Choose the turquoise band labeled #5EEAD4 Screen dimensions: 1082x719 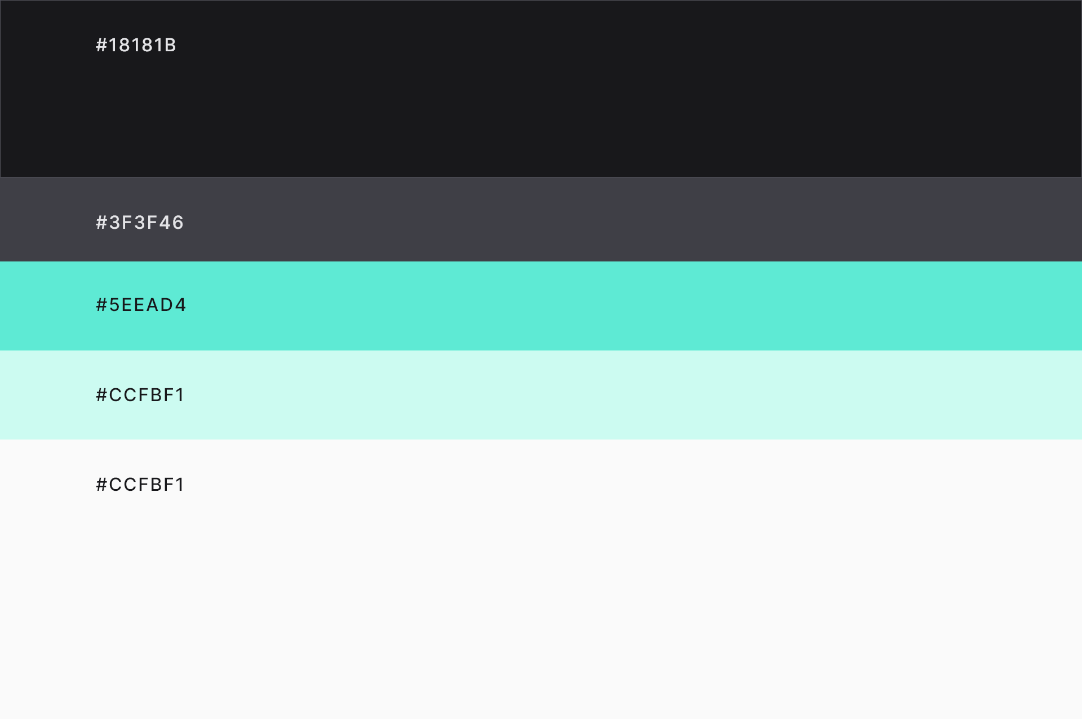(541, 306)
